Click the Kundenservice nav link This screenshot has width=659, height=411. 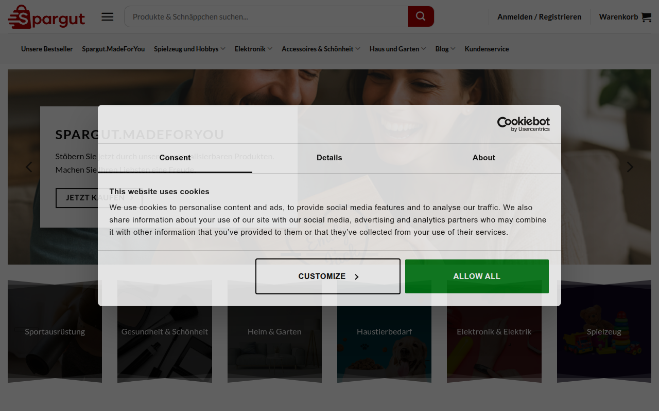[487, 49]
